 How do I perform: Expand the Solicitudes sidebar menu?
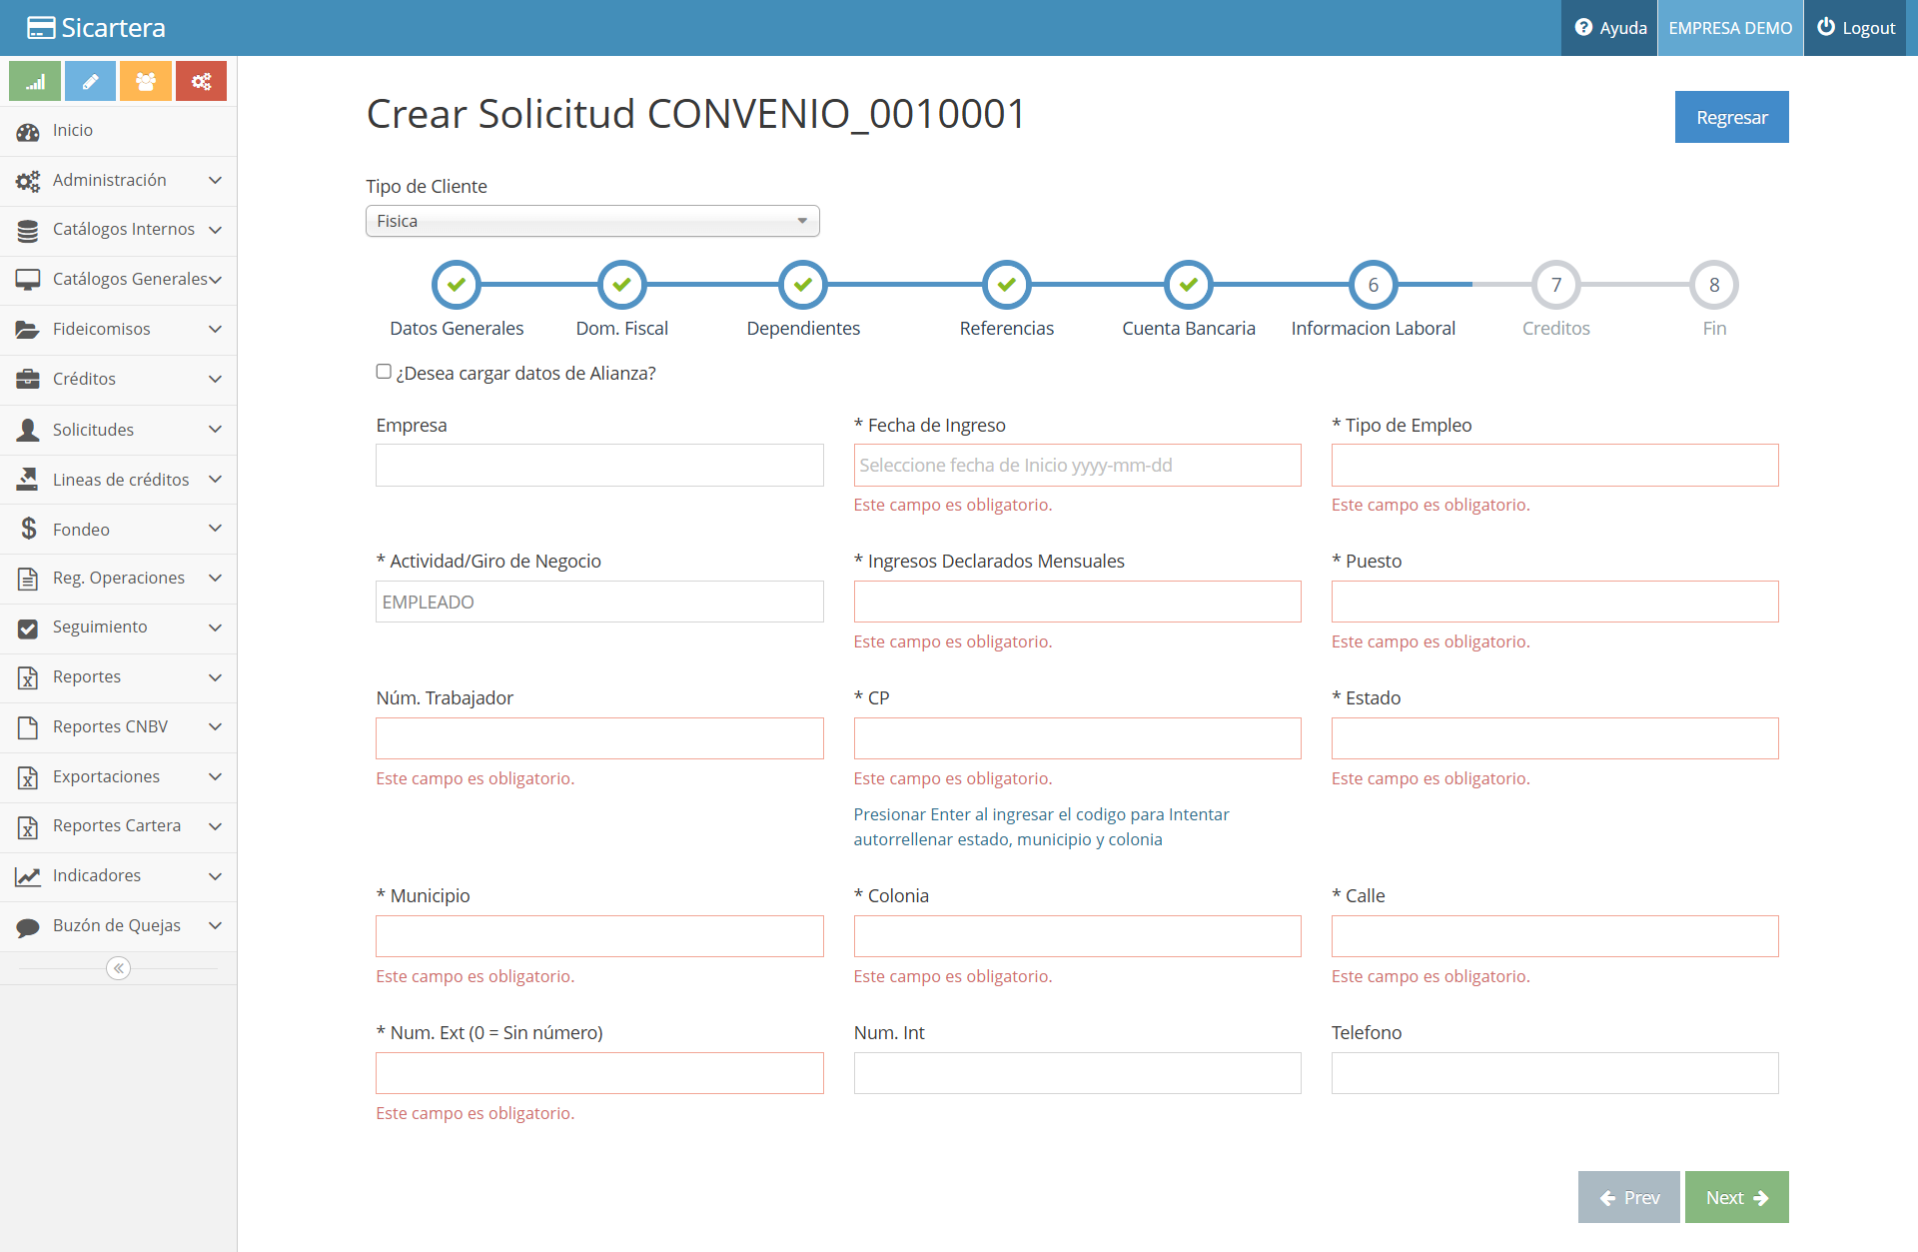coord(118,431)
